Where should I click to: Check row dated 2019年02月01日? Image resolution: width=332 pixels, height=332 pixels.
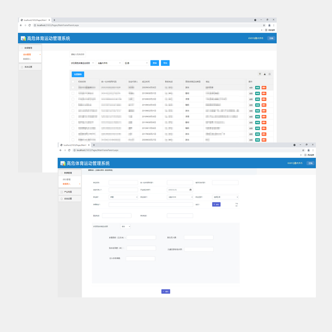point(73,111)
